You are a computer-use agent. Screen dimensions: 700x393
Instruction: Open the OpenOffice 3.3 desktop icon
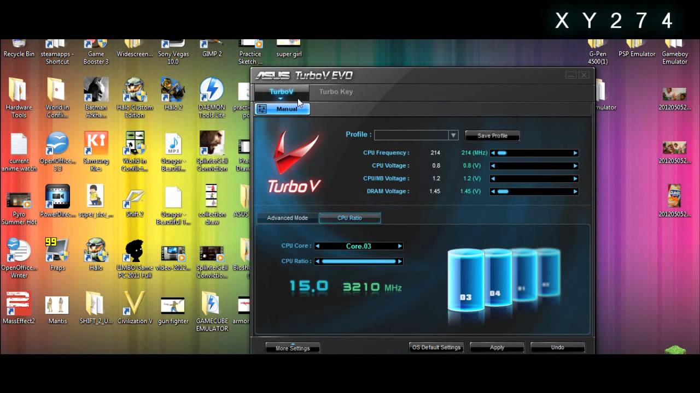click(x=57, y=152)
